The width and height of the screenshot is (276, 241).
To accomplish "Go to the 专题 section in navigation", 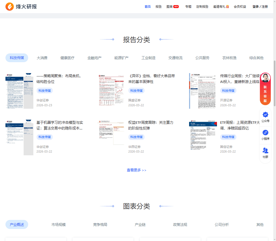I will pyautogui.click(x=188, y=6).
